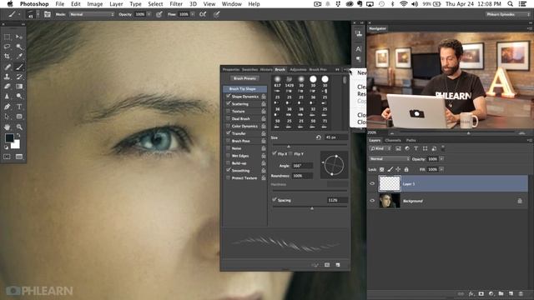The height and width of the screenshot is (300, 534).
Task: Open layer blend mode Normal dropdown
Action: pos(390,159)
